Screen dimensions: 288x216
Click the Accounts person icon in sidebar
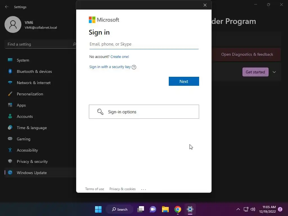[10, 116]
